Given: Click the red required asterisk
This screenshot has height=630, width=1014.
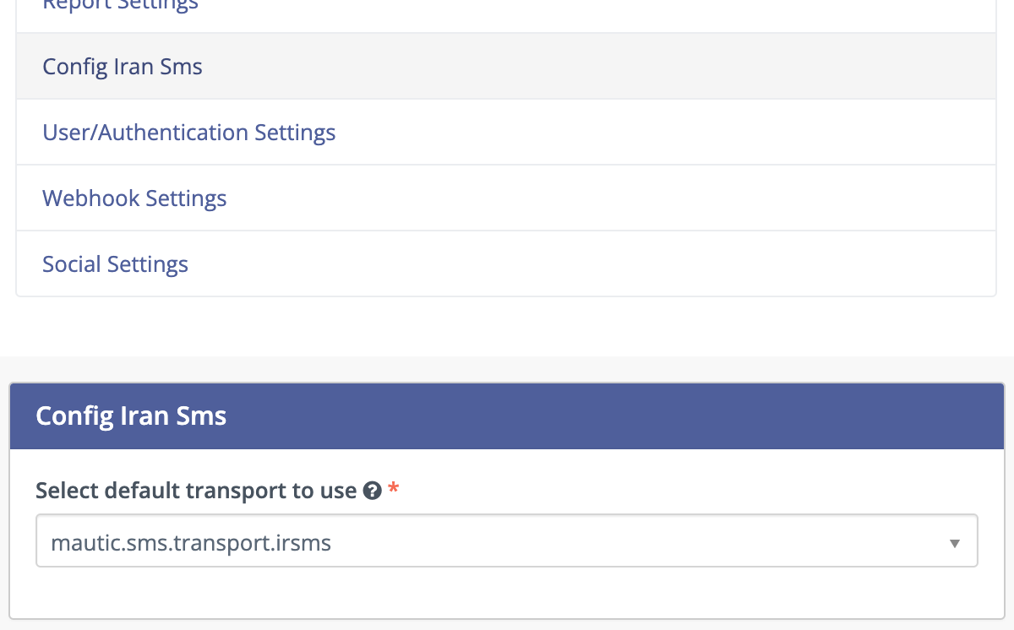Looking at the screenshot, I should (394, 490).
